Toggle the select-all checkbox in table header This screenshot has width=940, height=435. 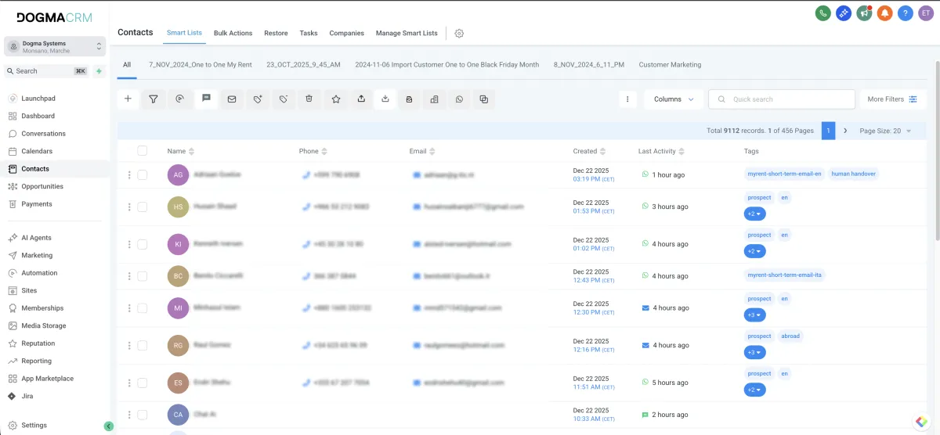[142, 151]
